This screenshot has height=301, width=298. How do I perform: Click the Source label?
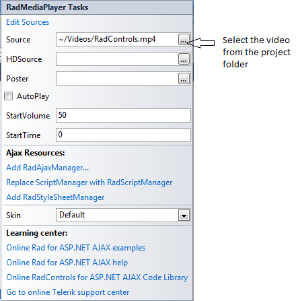(x=18, y=40)
